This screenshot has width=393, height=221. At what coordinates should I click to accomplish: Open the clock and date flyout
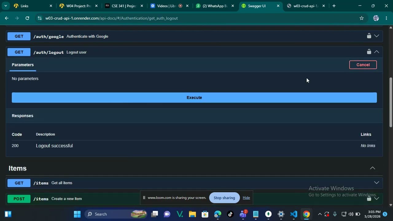click(372, 214)
